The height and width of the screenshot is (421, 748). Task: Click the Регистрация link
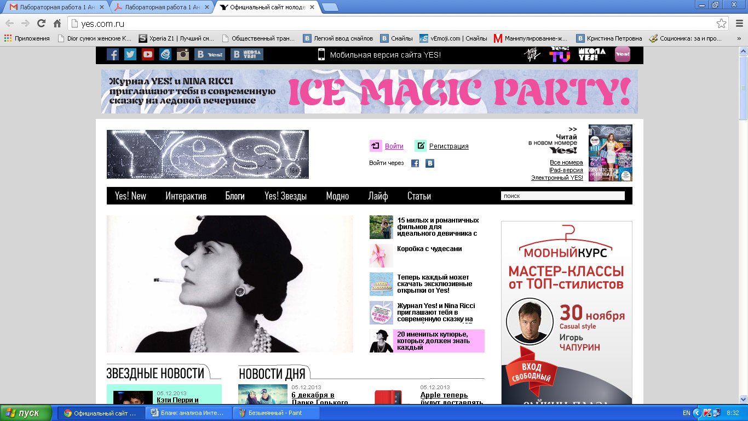[x=449, y=146]
